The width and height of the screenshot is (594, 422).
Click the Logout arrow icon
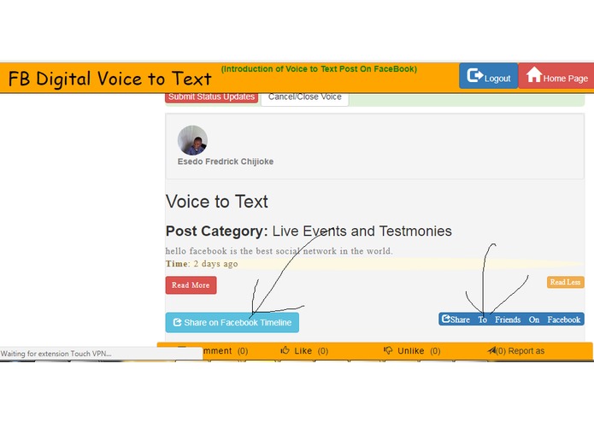click(x=474, y=75)
